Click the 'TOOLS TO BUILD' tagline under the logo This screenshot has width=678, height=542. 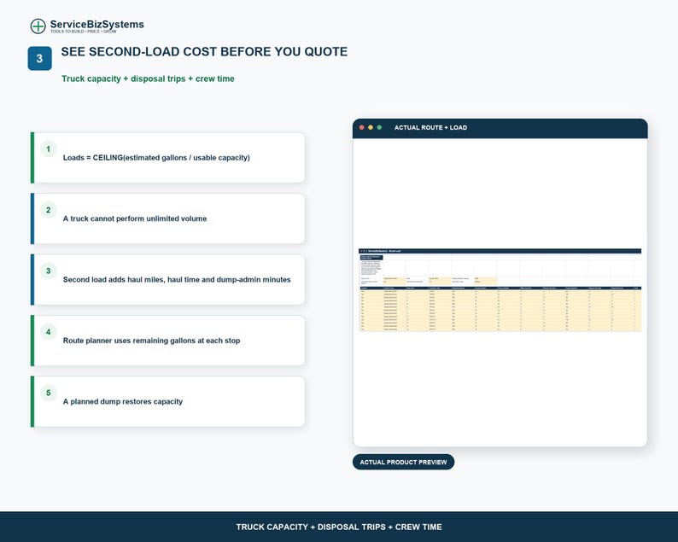[84, 32]
